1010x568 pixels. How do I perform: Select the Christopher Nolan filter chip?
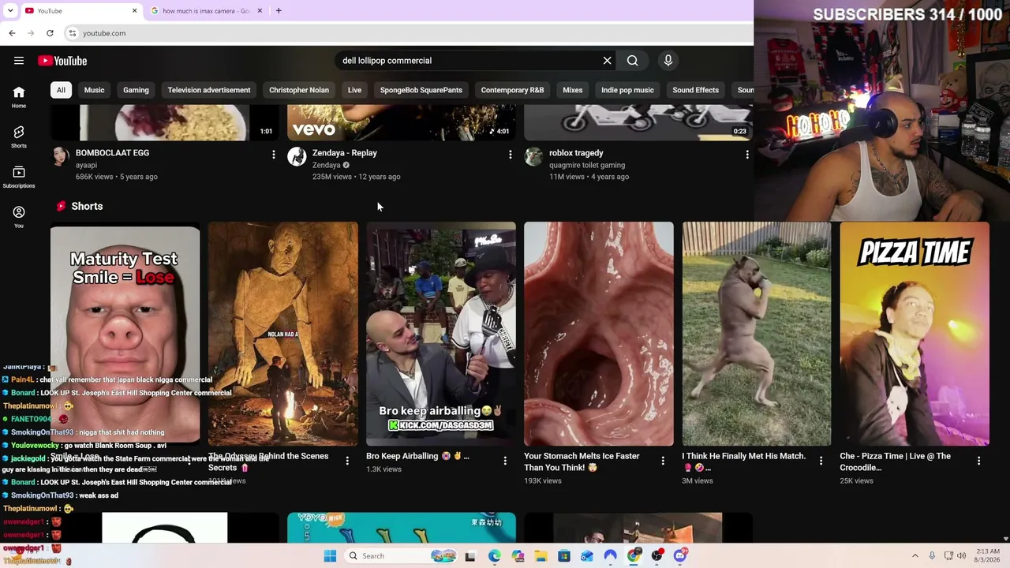pos(299,90)
